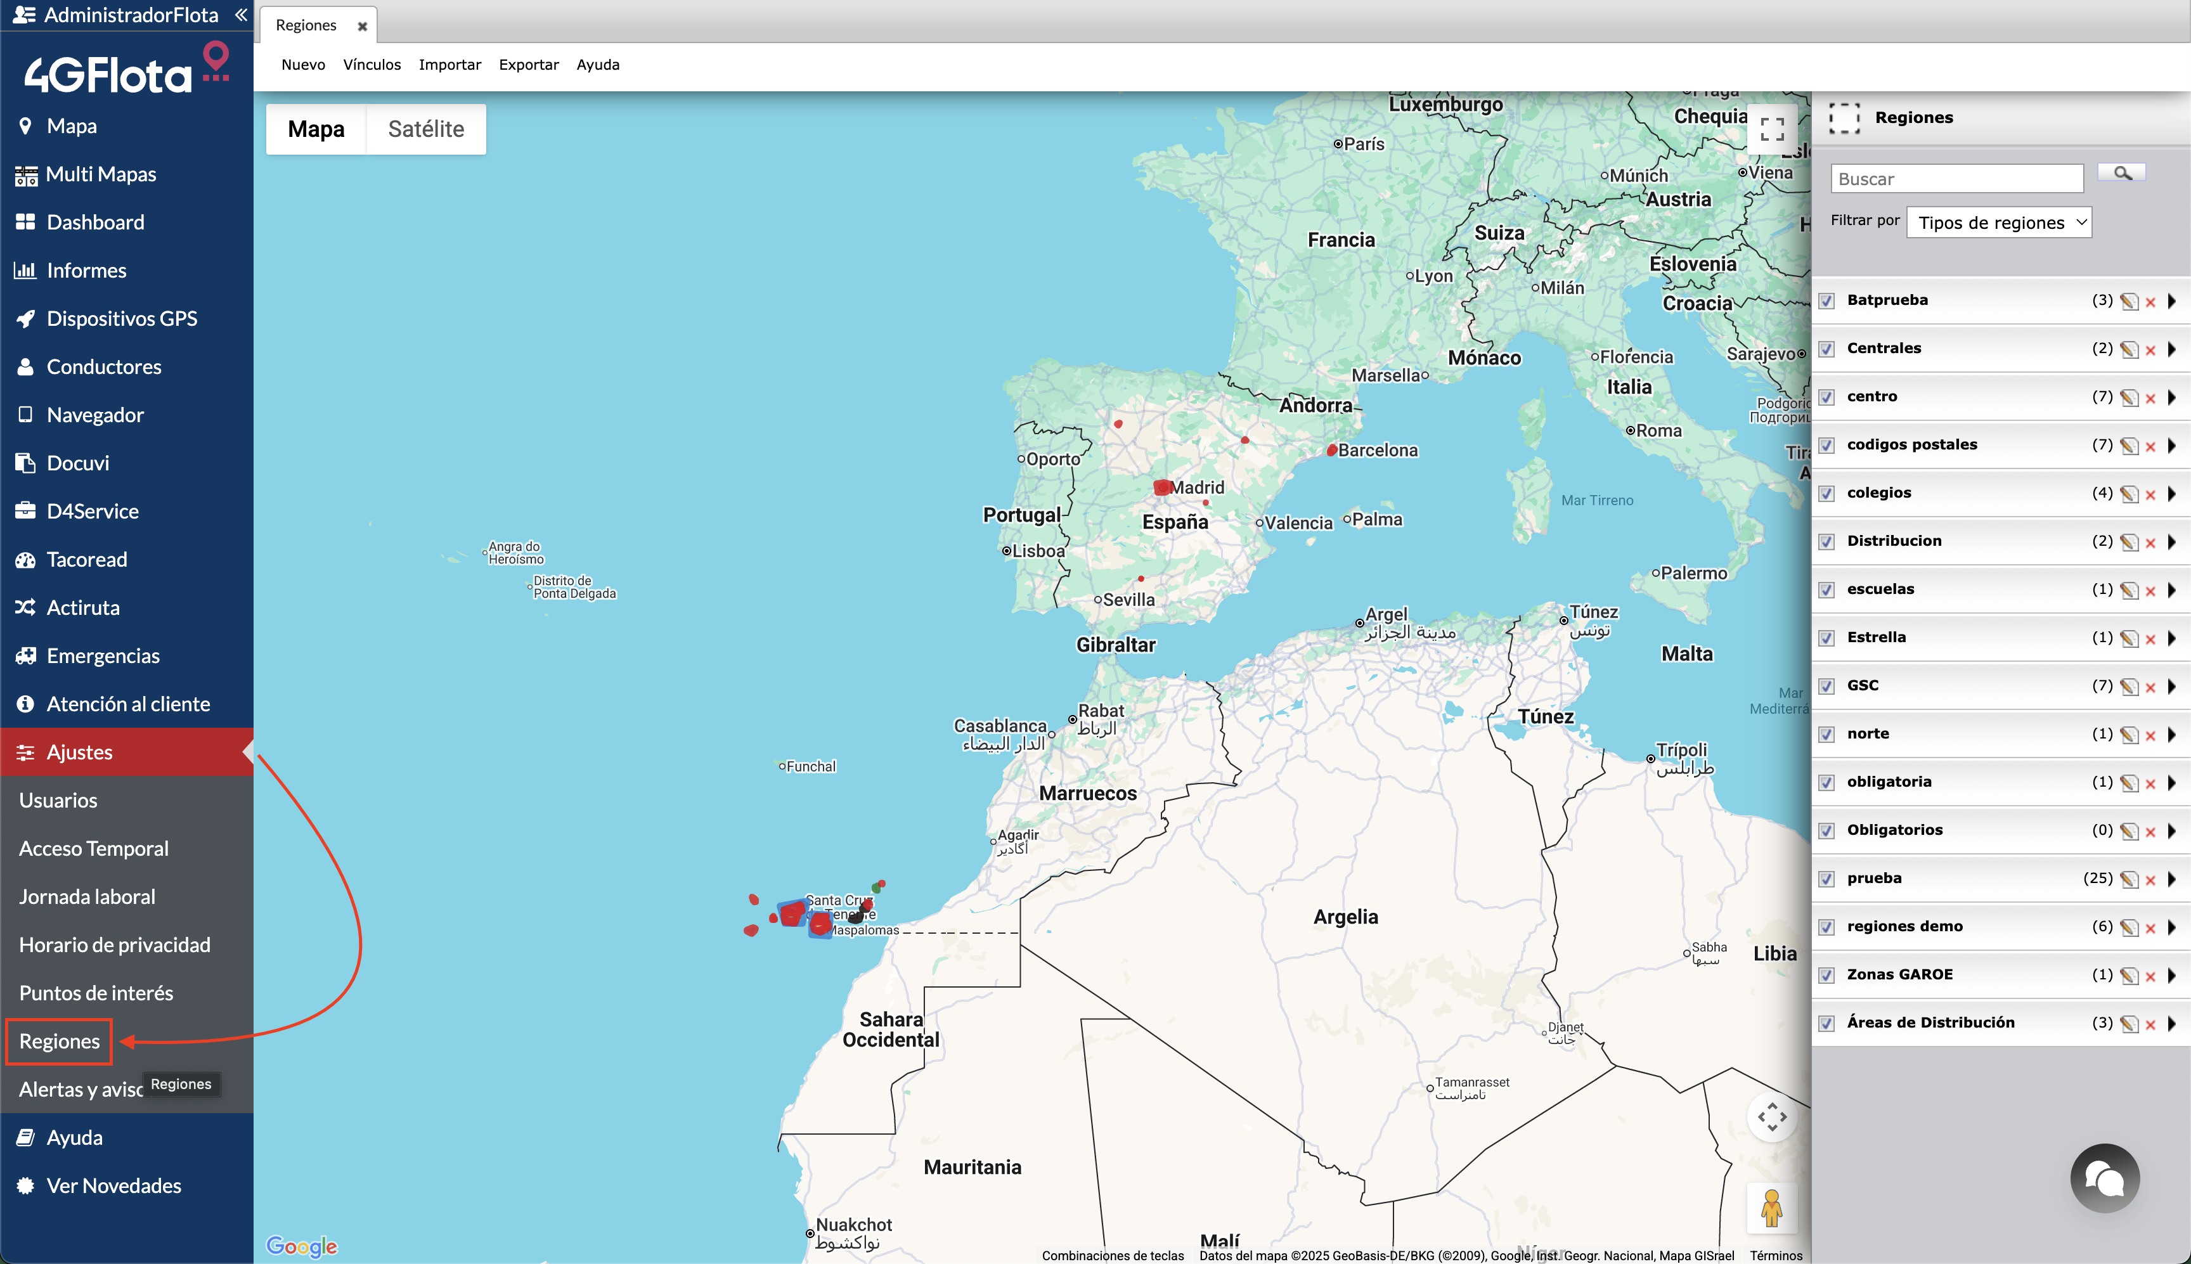Image resolution: width=2191 pixels, height=1264 pixels.
Task: Disable the GSC region visibility checkbox
Action: pos(1827,685)
